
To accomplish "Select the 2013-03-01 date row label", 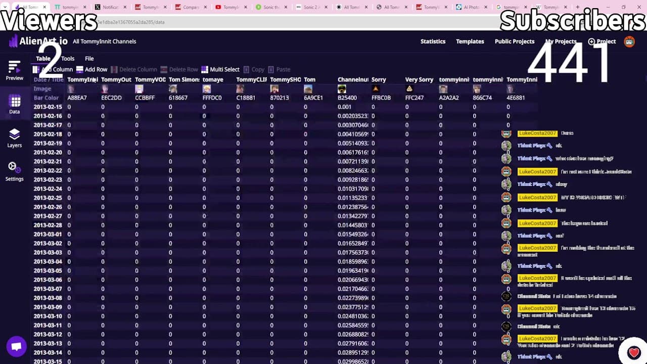I will (48, 235).
